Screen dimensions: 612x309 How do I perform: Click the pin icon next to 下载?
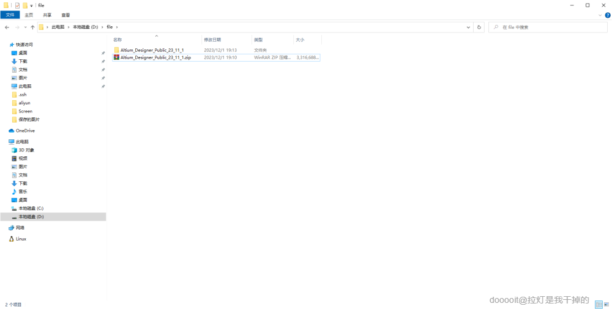coord(103,62)
